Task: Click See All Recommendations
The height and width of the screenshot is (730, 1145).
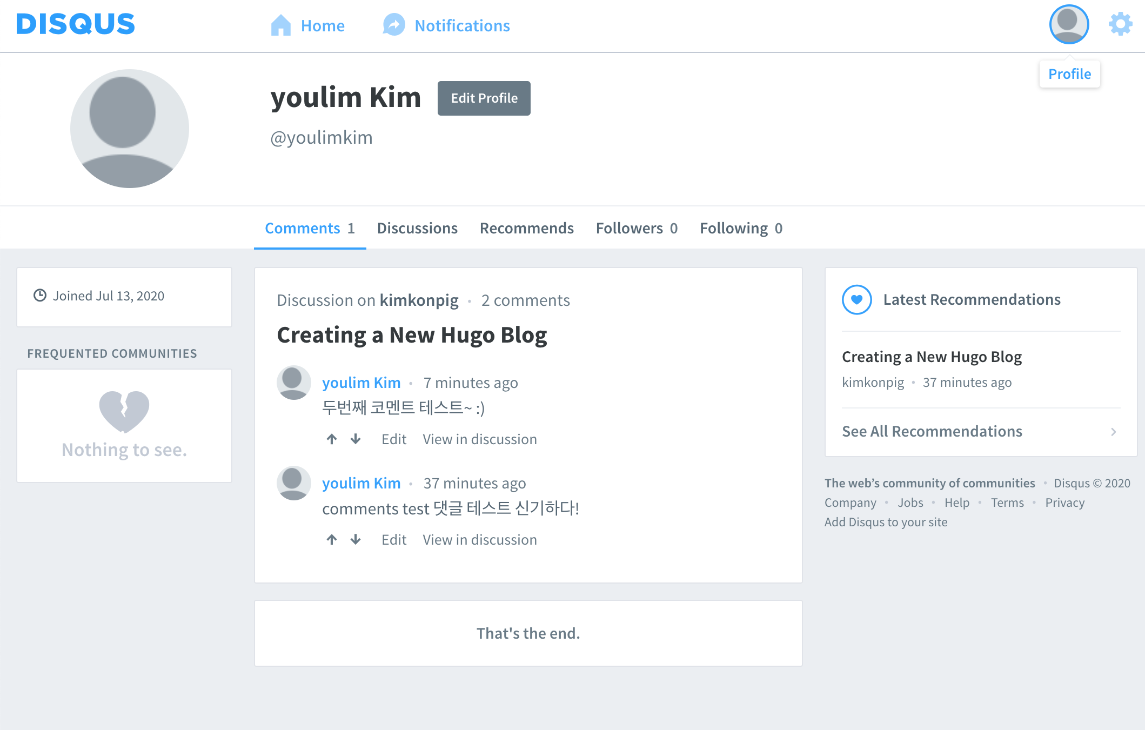Action: (932, 431)
